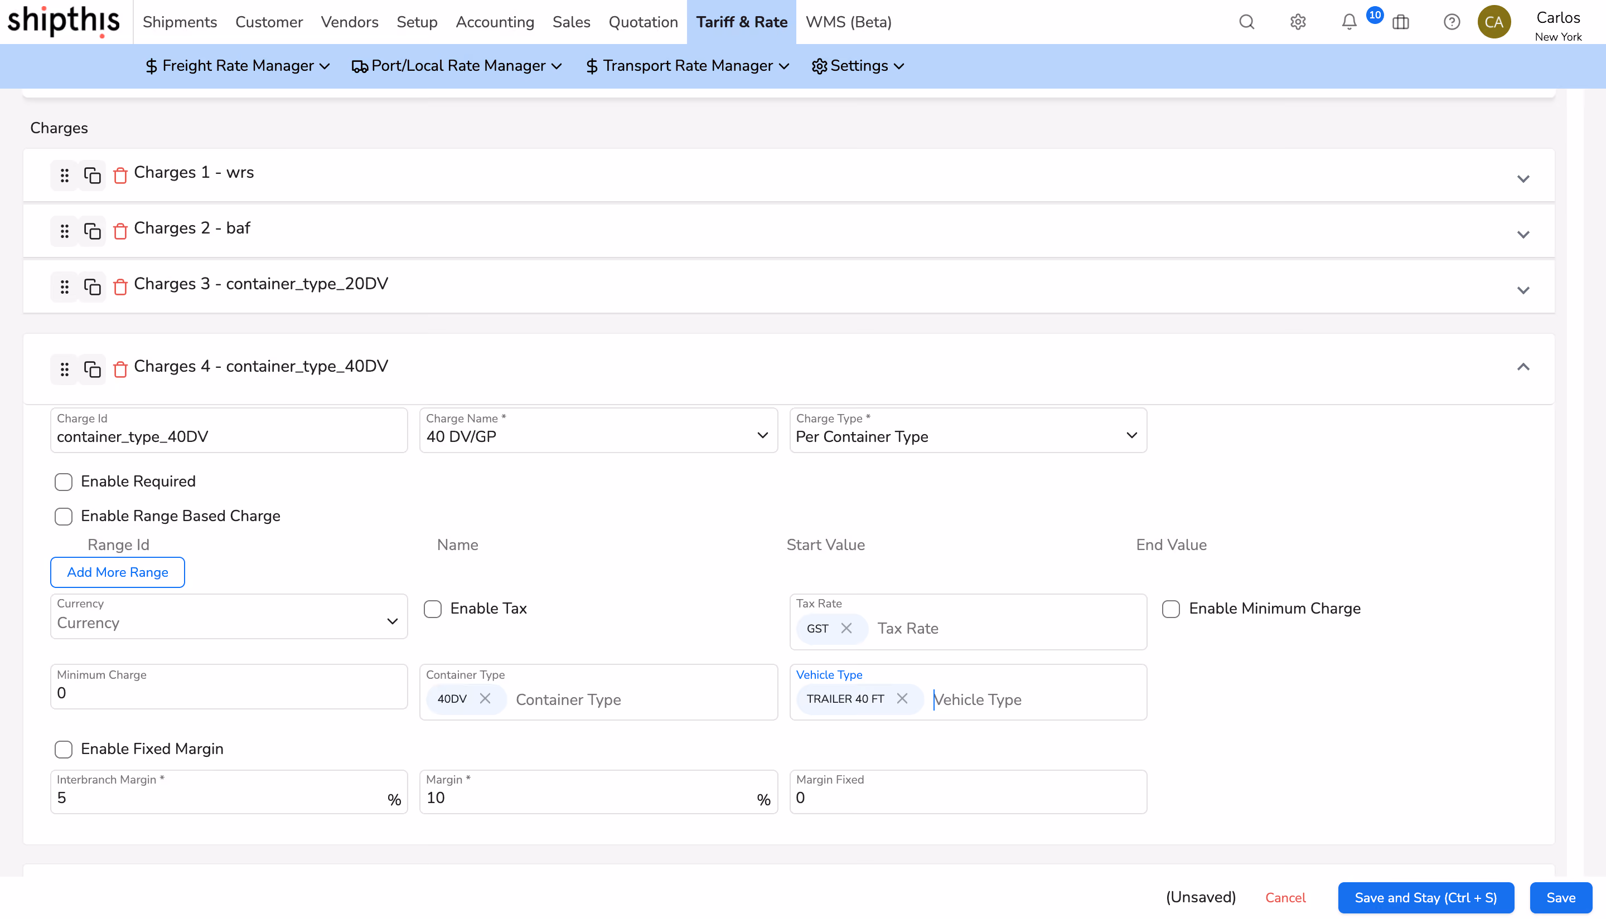This screenshot has width=1606, height=919.
Task: Grab drag handle of Charges 2 - baf
Action: (x=65, y=231)
